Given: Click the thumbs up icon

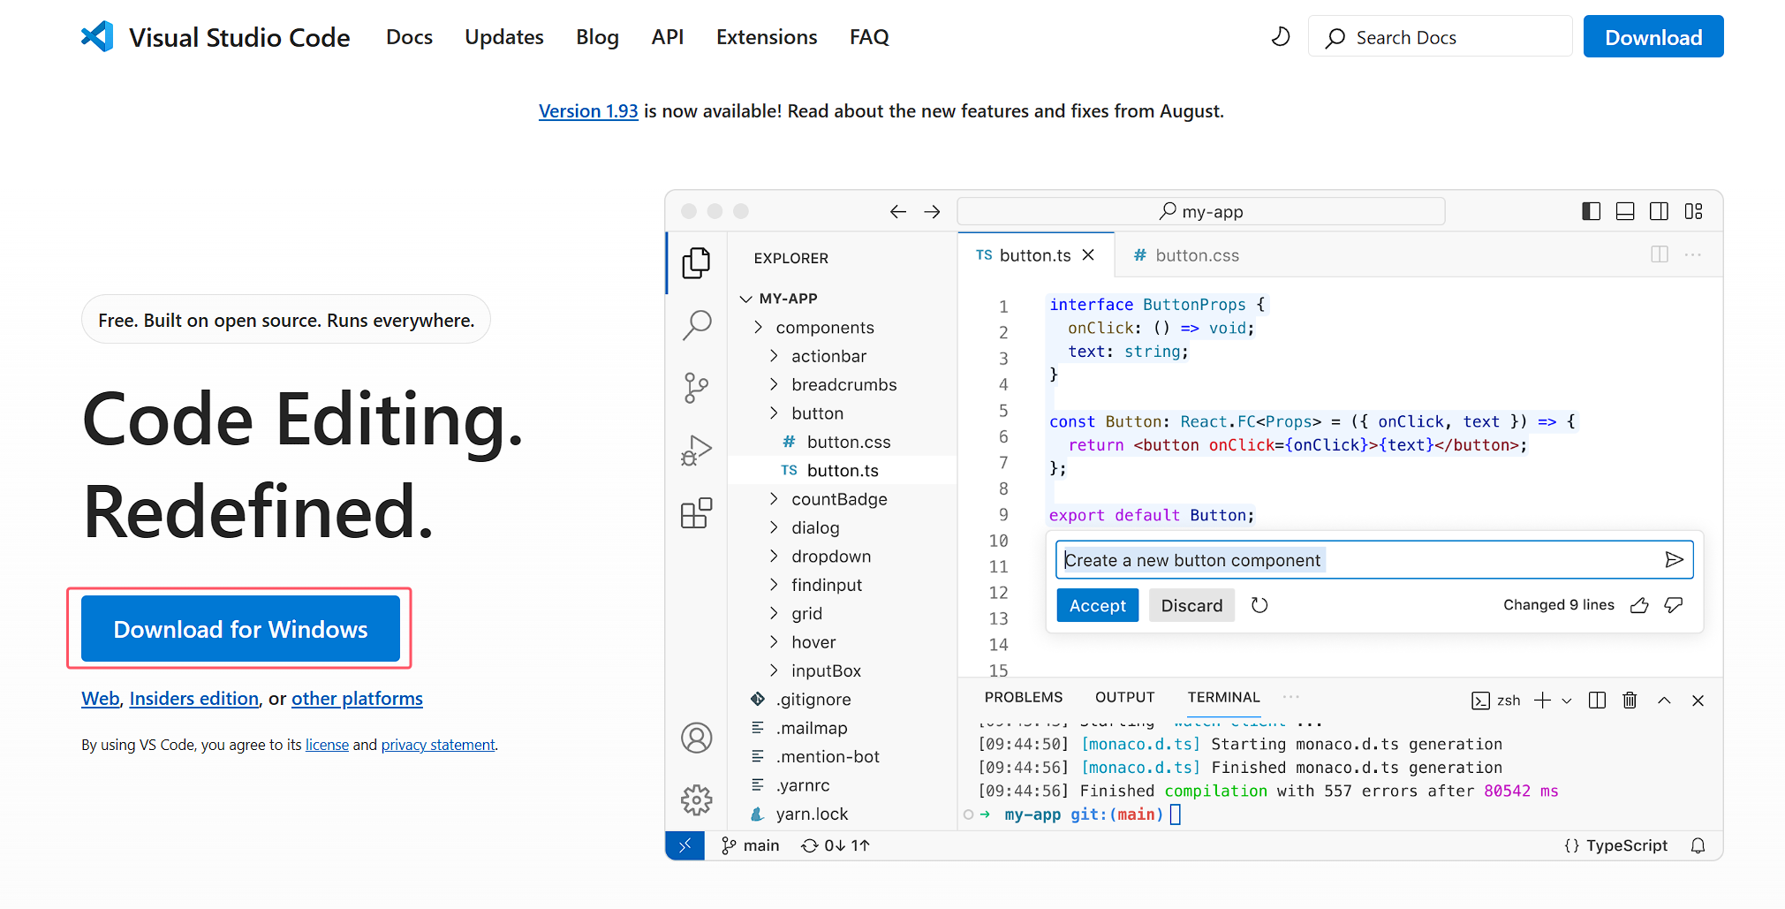Looking at the screenshot, I should (x=1639, y=605).
